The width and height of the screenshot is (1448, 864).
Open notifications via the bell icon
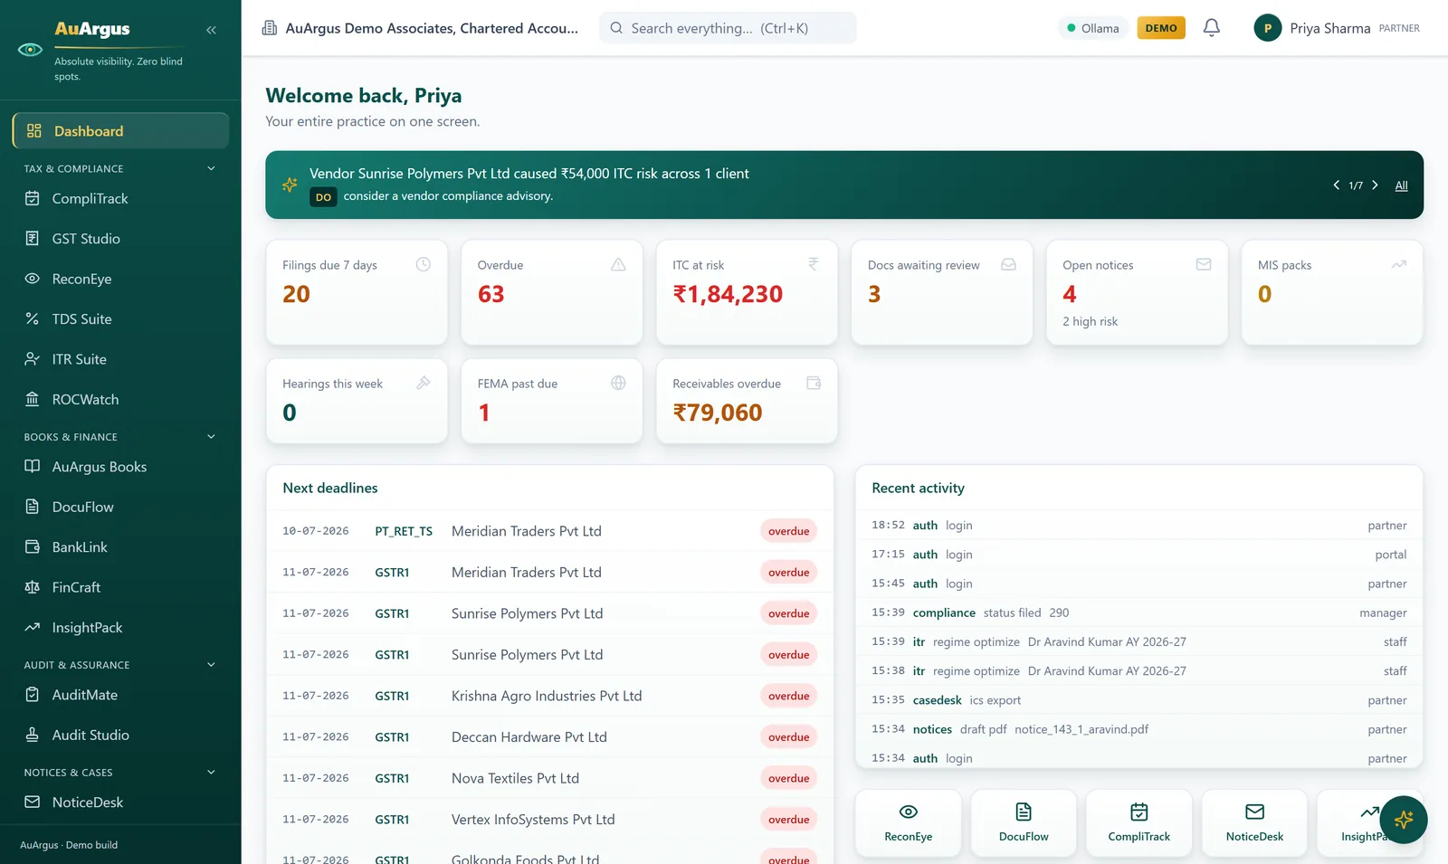click(x=1211, y=28)
